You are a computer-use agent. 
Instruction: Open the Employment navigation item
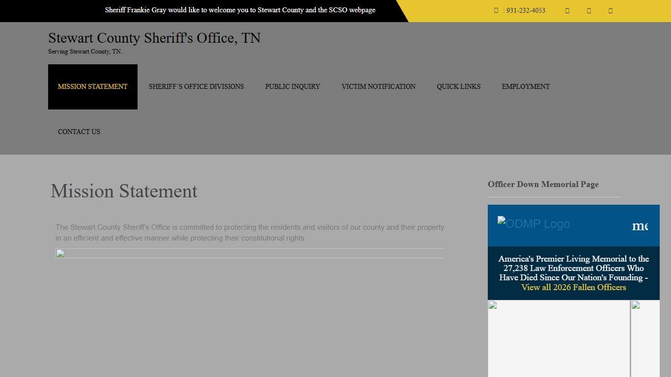[526, 86]
